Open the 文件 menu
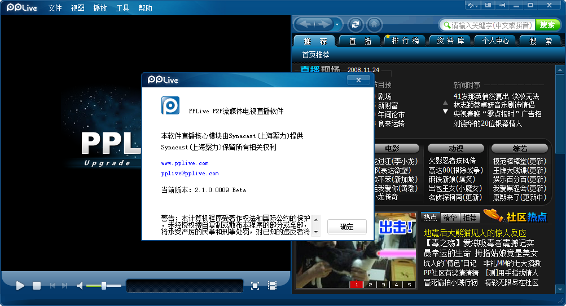 click(x=55, y=8)
